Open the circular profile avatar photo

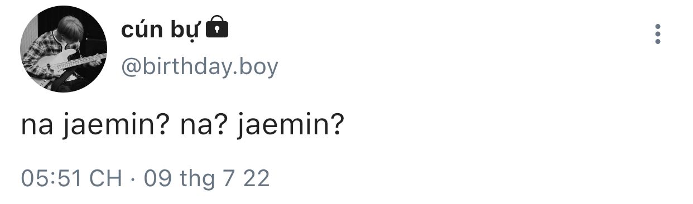click(64, 49)
